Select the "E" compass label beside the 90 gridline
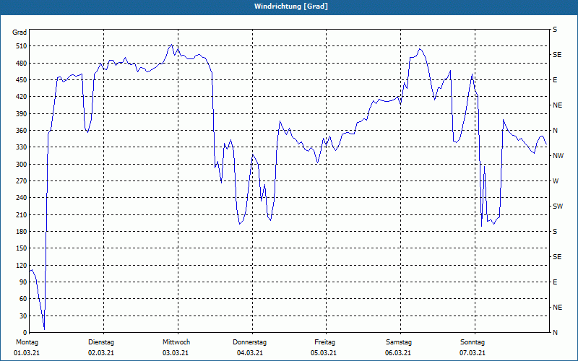 [555, 282]
